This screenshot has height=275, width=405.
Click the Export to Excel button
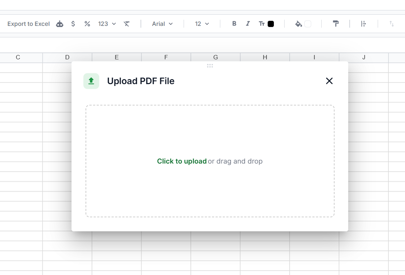pos(28,24)
